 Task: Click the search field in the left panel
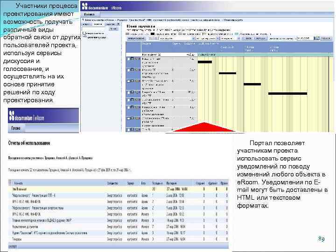click(x=94, y=29)
